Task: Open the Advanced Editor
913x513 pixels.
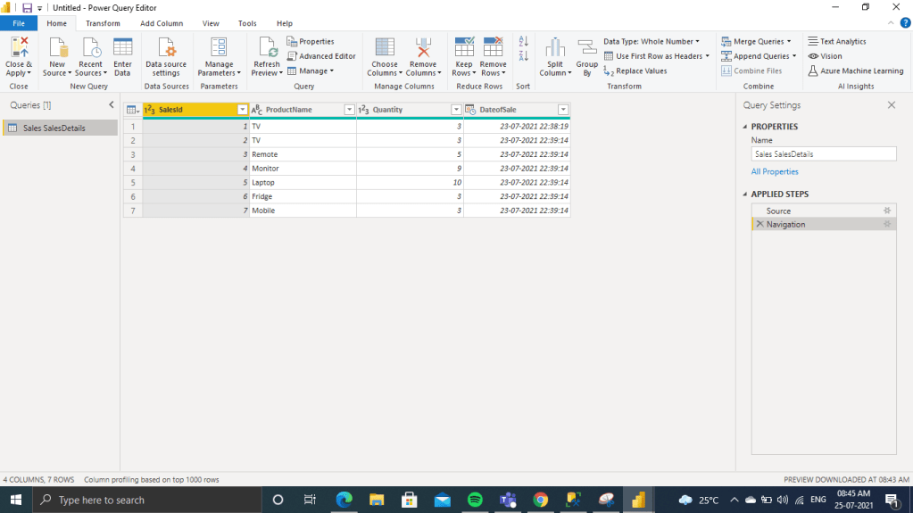Action: point(321,56)
